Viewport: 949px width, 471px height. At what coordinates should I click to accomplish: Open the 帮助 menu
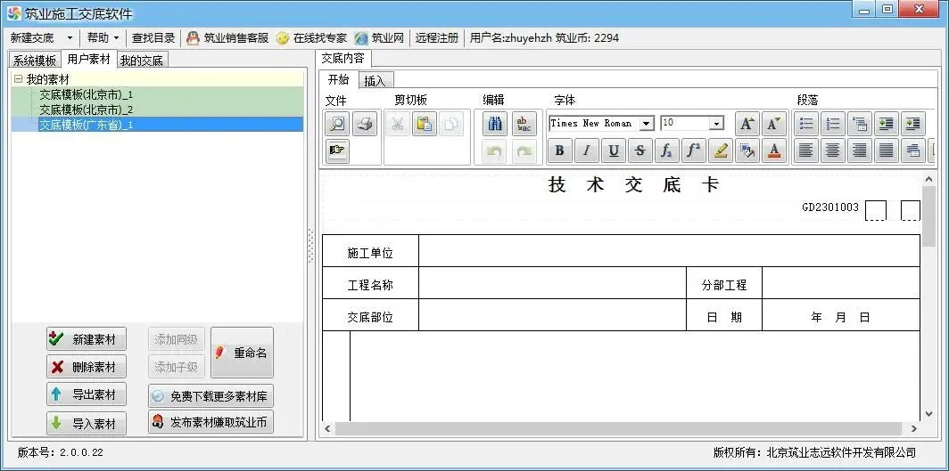(x=103, y=38)
